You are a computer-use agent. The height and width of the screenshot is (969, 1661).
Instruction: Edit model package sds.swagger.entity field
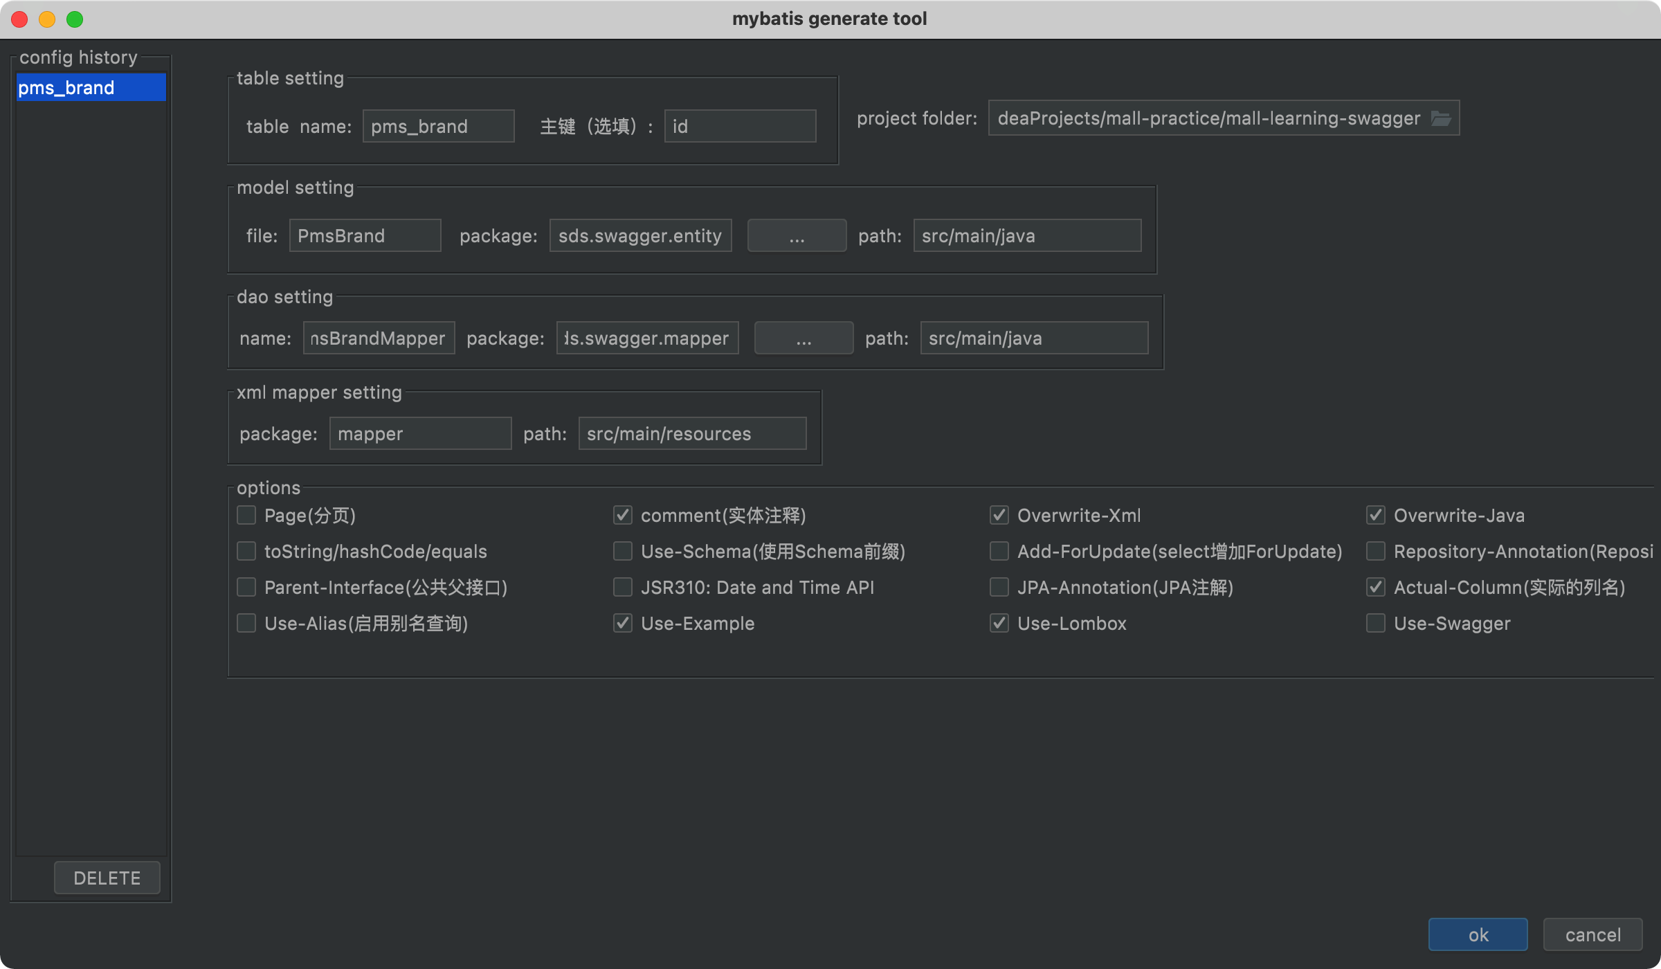(641, 236)
